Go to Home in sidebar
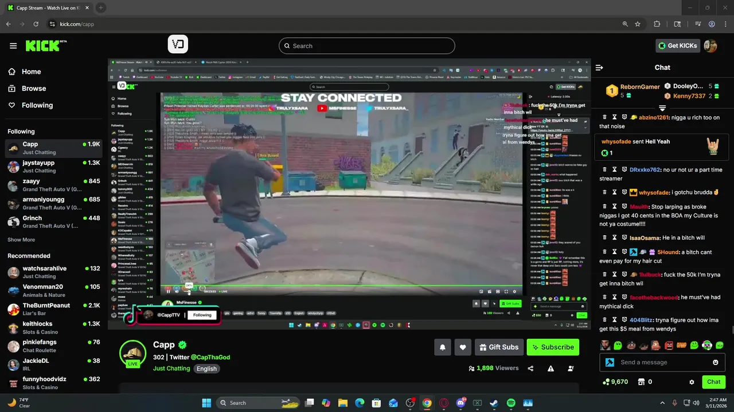 tap(24, 72)
